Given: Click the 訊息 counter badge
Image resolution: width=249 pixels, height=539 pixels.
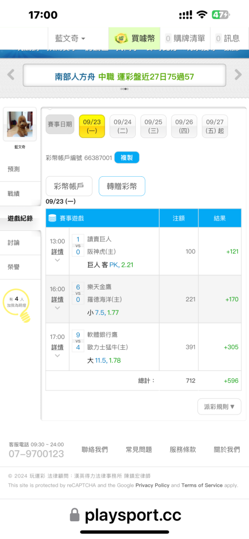Looking at the screenshot, I should coord(218,38).
